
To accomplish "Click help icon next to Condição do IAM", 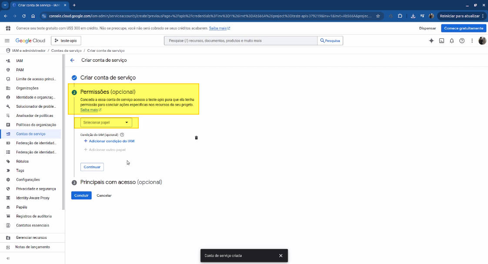I will tap(122, 135).
